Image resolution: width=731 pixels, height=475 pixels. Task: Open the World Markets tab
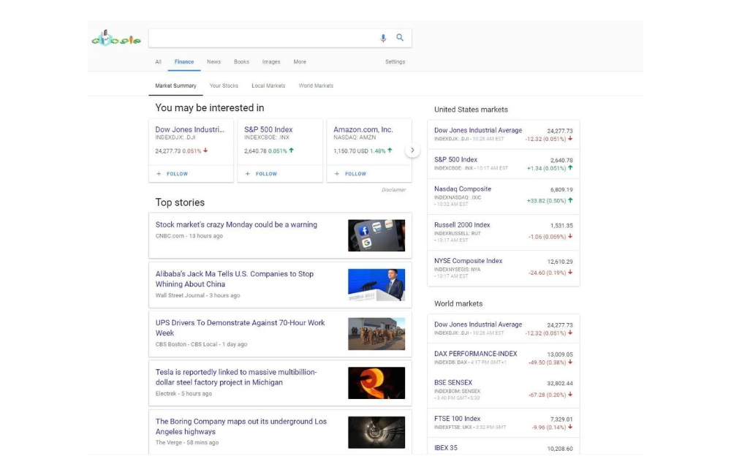tap(316, 86)
